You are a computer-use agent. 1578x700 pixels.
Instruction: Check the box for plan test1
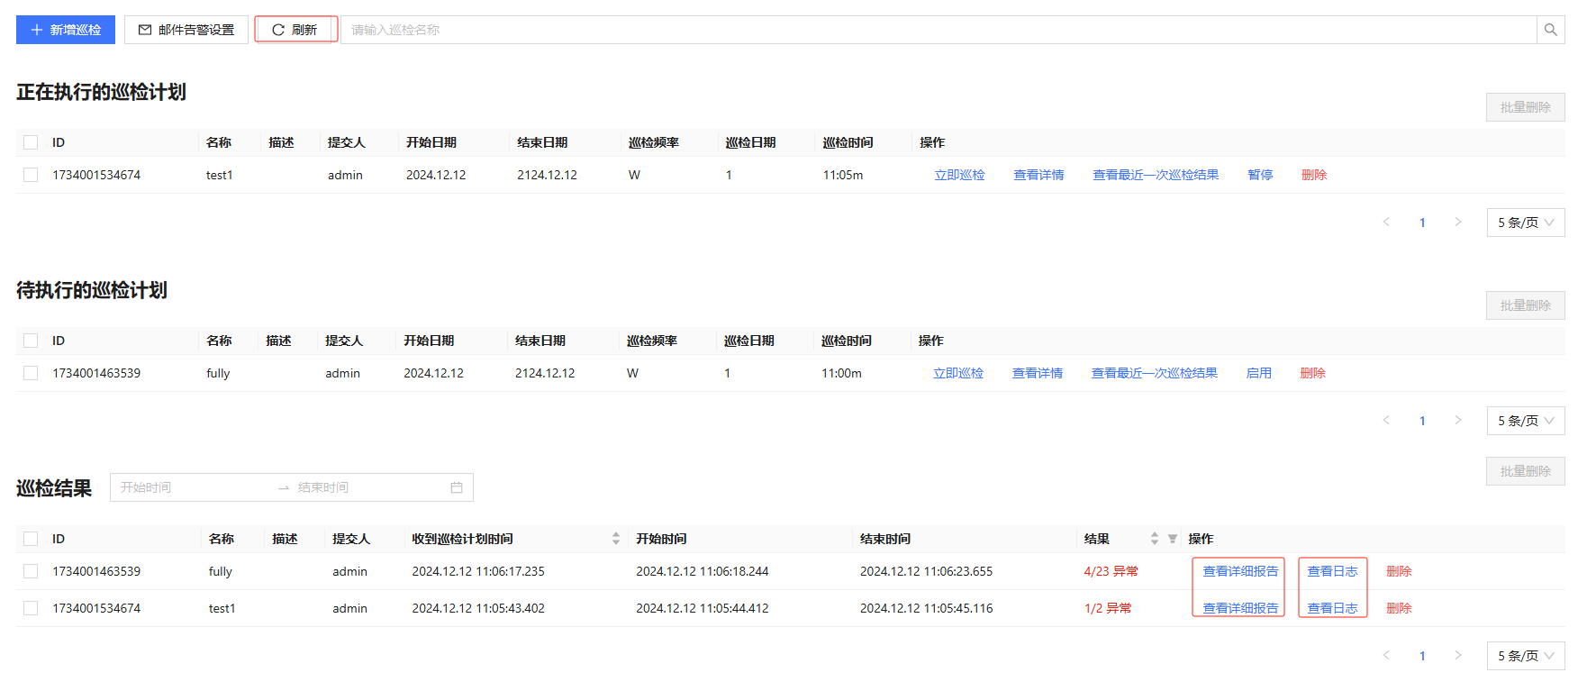pos(31,175)
